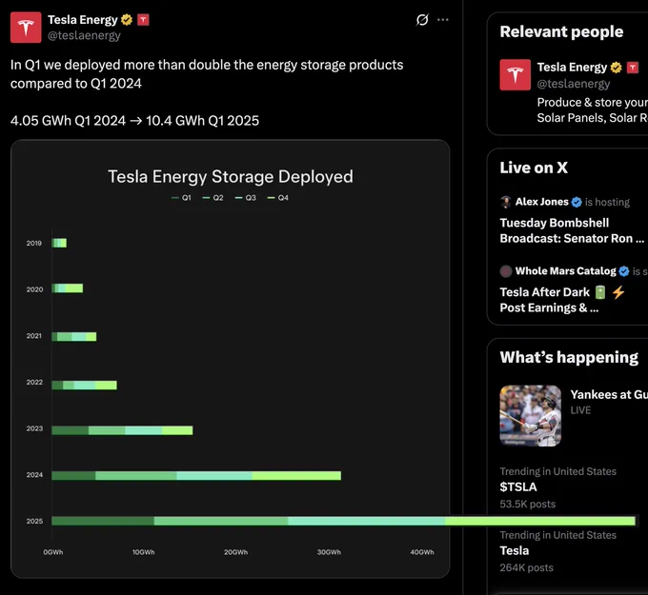Open the Tuesday Bombshell Broadcast live space
The width and height of the screenshot is (648, 595).
[x=572, y=230]
